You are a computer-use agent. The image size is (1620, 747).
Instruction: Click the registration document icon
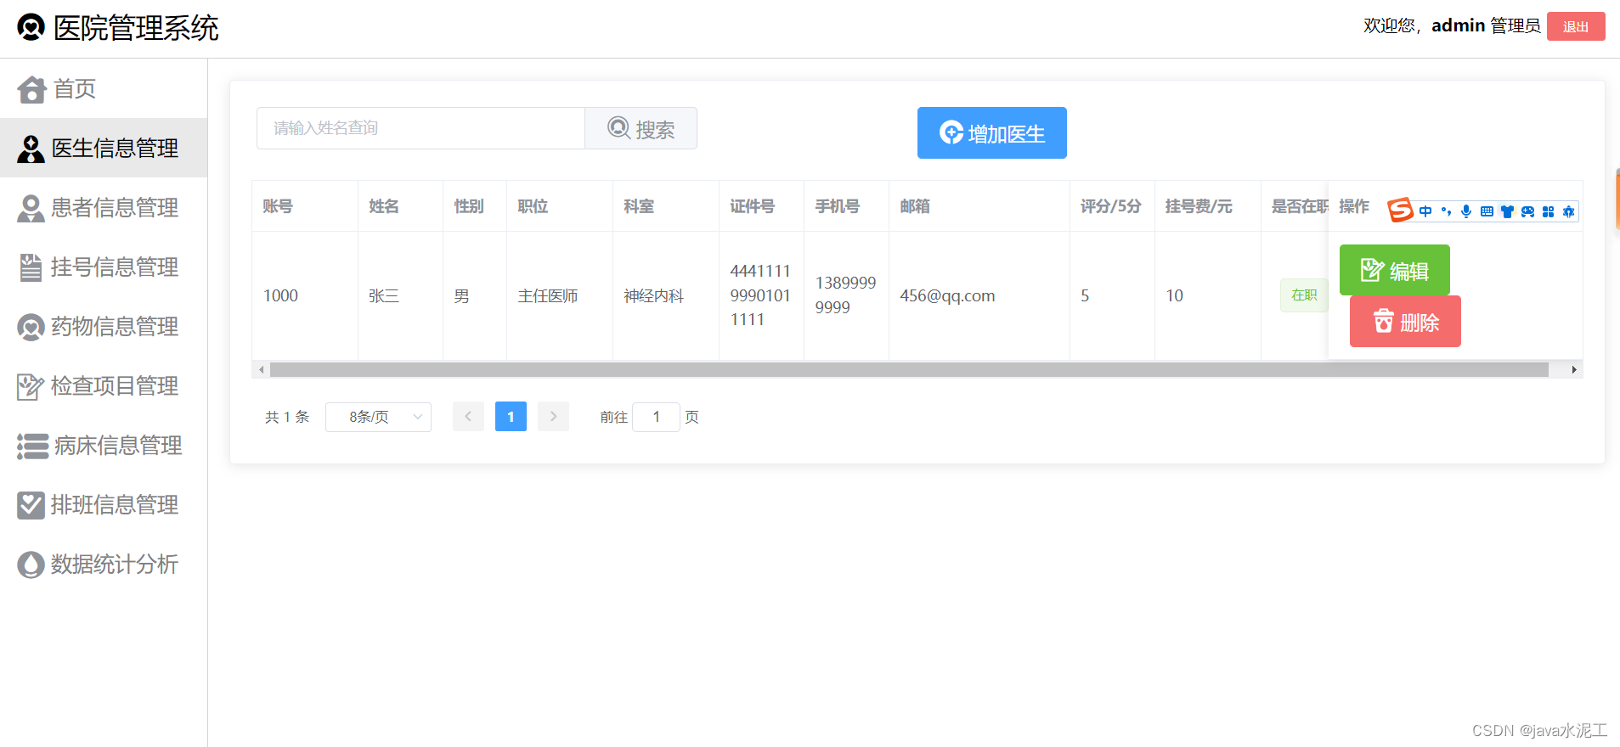(x=31, y=267)
